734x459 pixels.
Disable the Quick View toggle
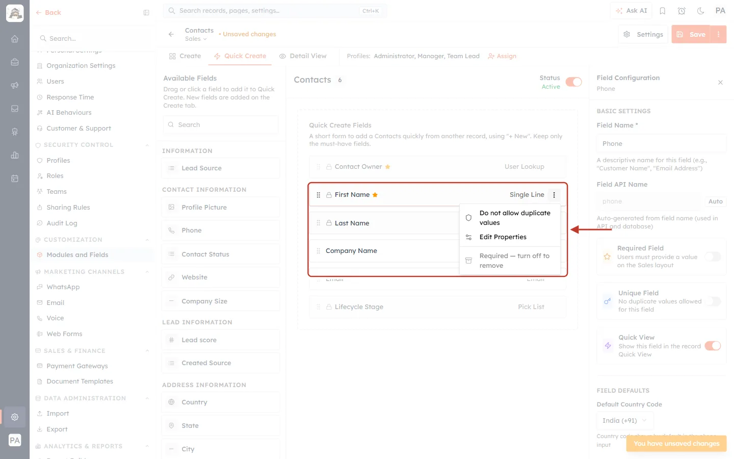713,346
